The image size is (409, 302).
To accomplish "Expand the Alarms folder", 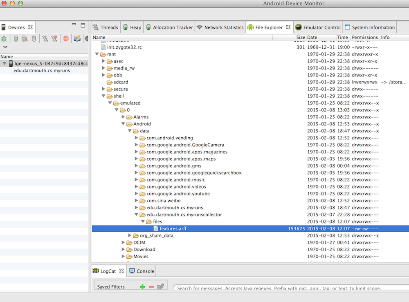I will [124, 117].
